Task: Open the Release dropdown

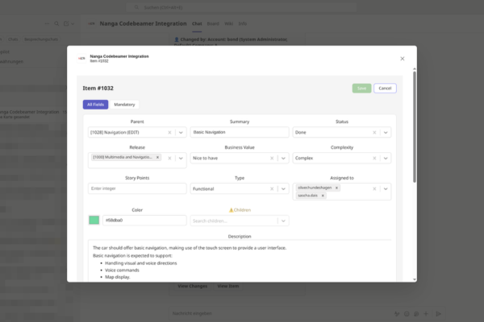Action: [x=181, y=158]
